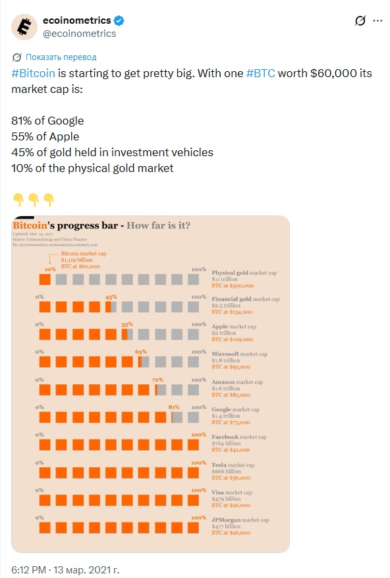
Task: Open the Bitcoin progress bar image
Action: point(150,384)
